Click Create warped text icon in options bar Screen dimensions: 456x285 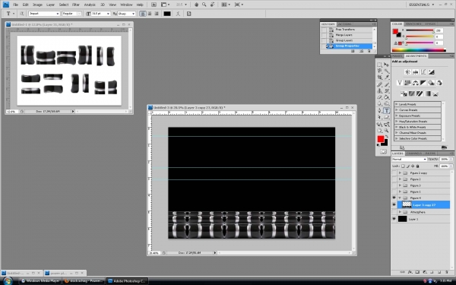[178, 14]
